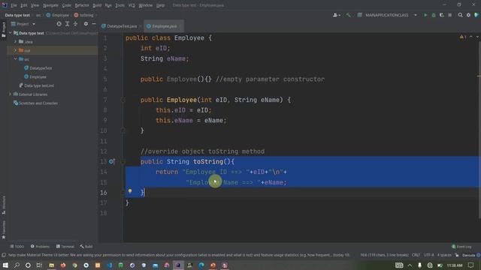Open notification center in system tray

471,265
